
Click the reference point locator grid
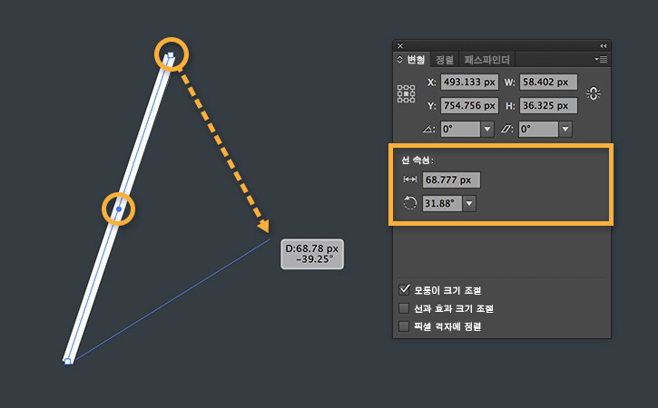pyautogui.click(x=406, y=93)
